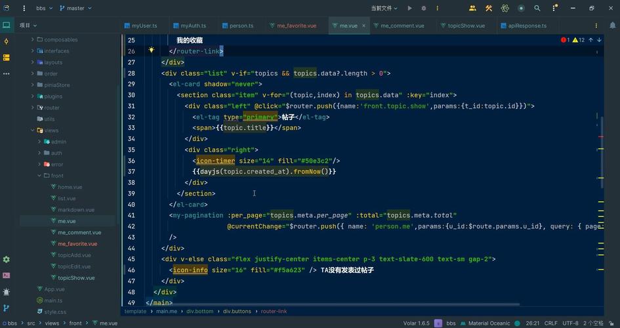Screen dimensions: 620x328
Task: Click the intention lightbulb on line 26
Action: coord(151,51)
